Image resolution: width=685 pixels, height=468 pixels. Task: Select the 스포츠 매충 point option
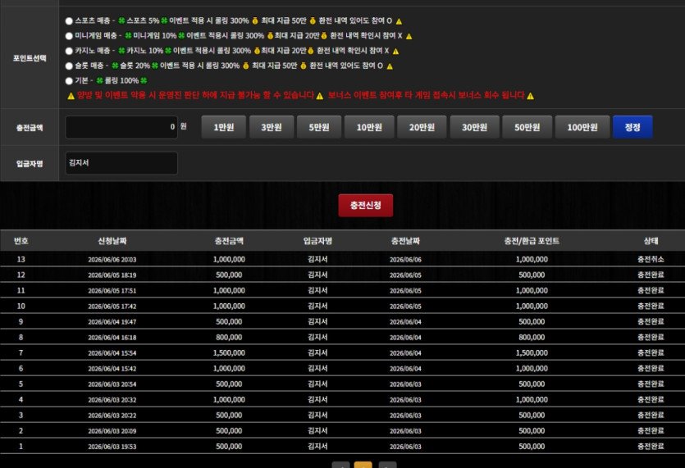(x=69, y=21)
